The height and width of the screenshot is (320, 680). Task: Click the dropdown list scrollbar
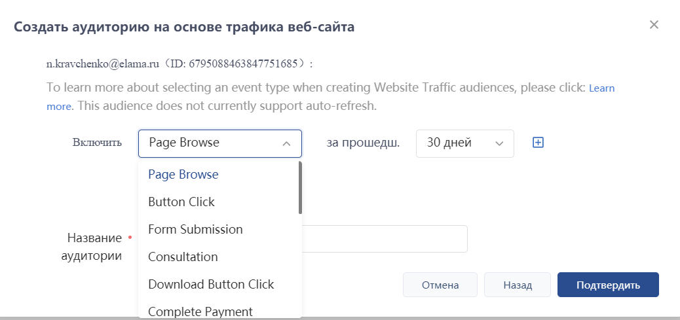(x=300, y=188)
